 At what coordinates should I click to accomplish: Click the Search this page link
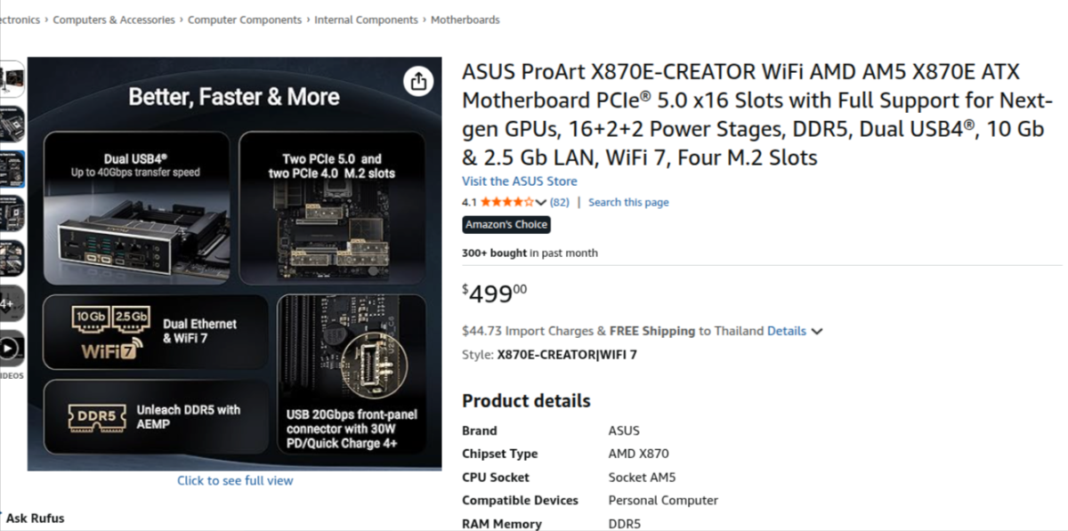[x=628, y=202]
